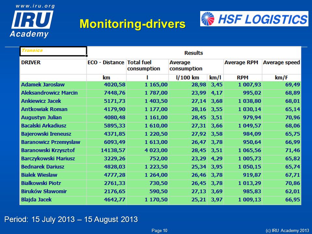
Task: Click the km/F unit cell
Action: (x=281, y=78)
